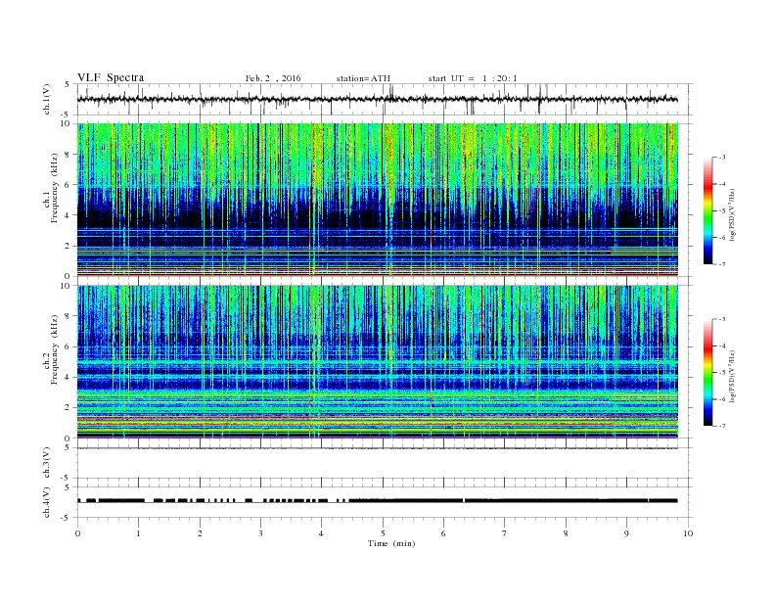Click inside the ch.2 spectrogram panel
775x599 pixels.
[378, 362]
